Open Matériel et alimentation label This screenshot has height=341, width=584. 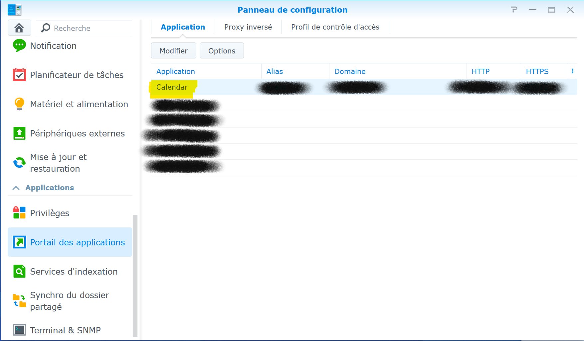[x=79, y=104]
